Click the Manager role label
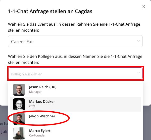Viewport: 151px width, 140px height. coord(35,92)
